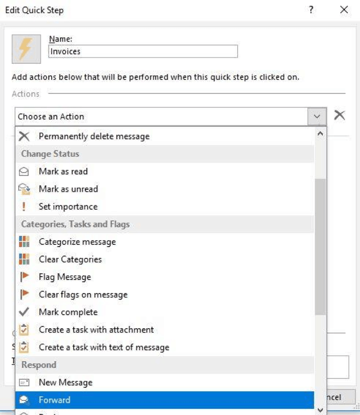Click the action list scrollbar down arrow
The image size is (360, 415).
pos(321,409)
